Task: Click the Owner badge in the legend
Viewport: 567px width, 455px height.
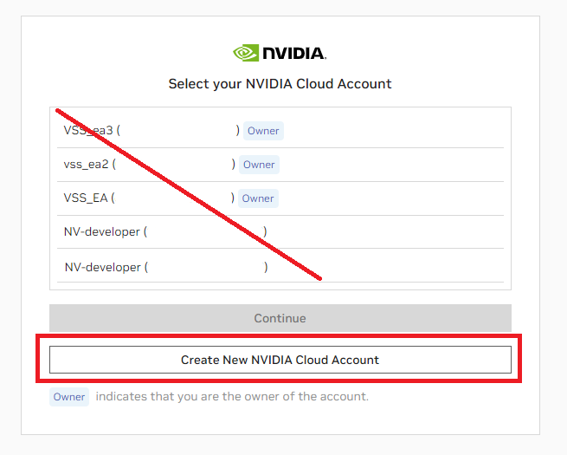Action: [x=69, y=397]
